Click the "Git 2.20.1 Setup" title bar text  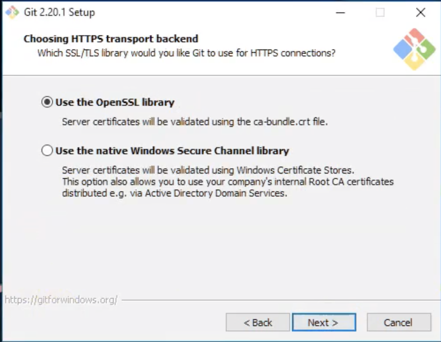pos(59,12)
